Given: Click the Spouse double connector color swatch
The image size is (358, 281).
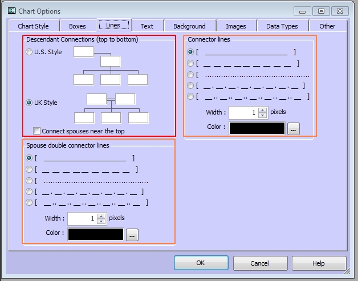Looking at the screenshot, I should pos(96,234).
